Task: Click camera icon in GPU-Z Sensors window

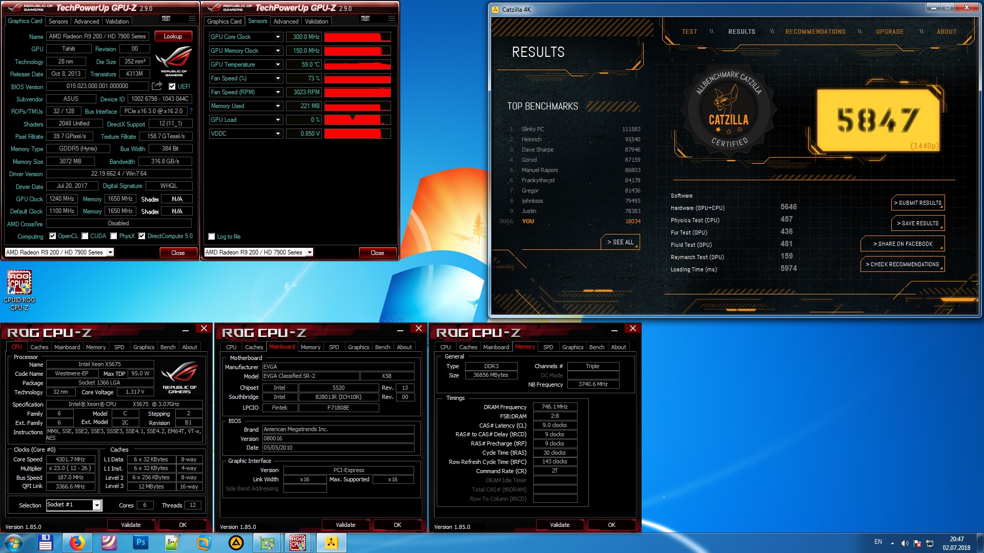Action: click(x=365, y=19)
